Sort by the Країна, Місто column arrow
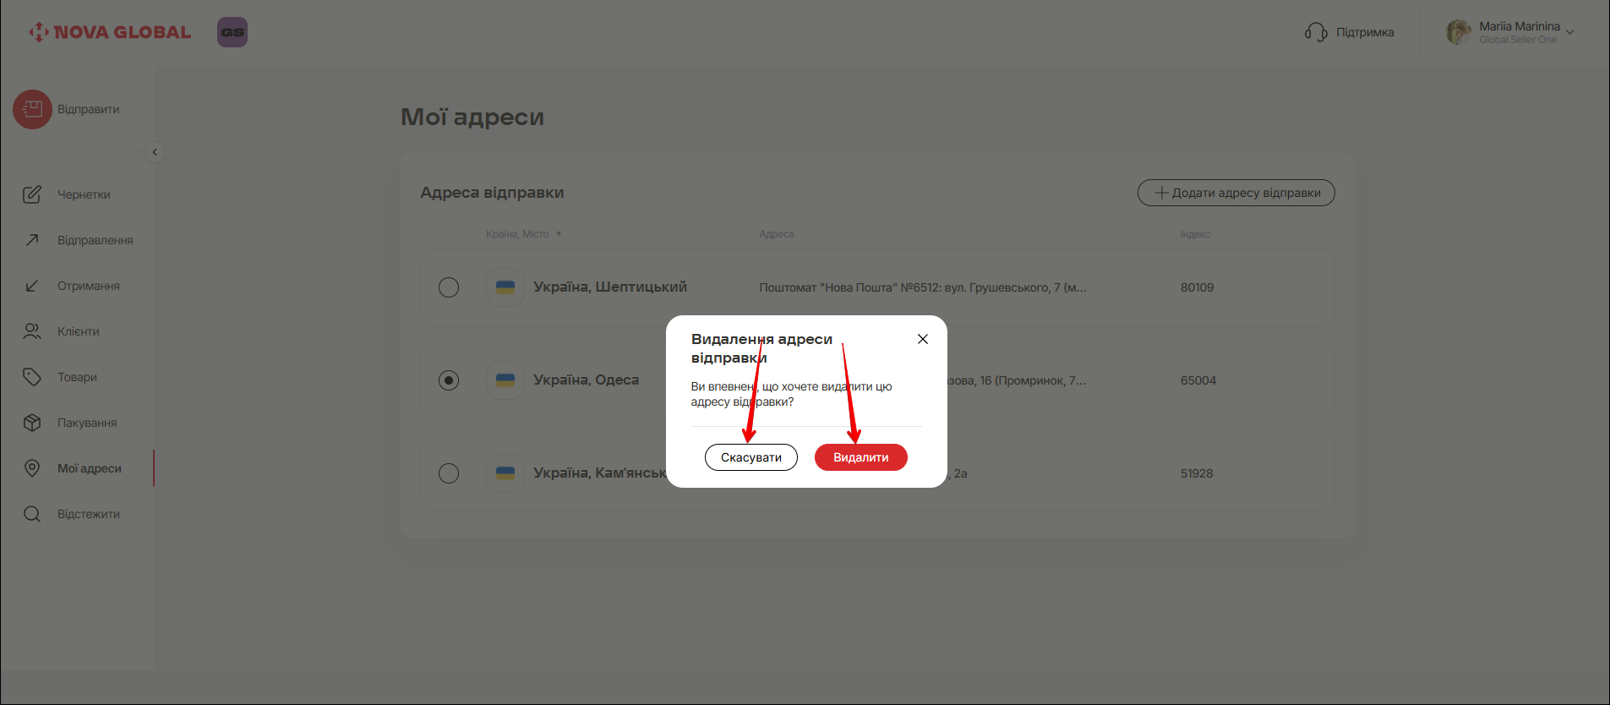Viewport: 1610px width, 705px height. 559,234
